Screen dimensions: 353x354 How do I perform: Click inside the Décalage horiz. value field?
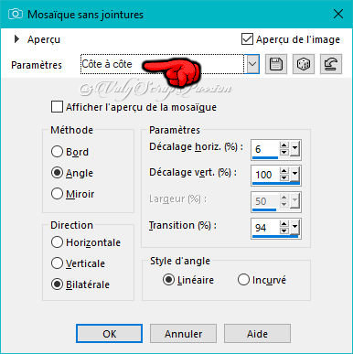265,149
